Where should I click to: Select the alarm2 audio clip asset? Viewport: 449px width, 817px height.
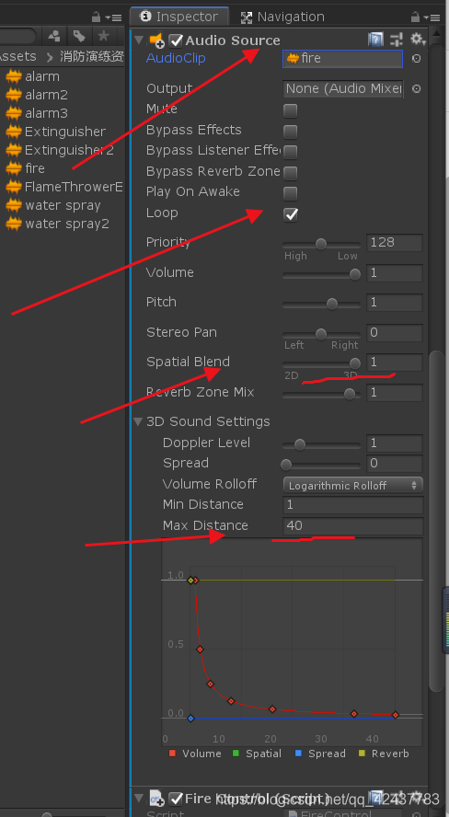pyautogui.click(x=37, y=95)
